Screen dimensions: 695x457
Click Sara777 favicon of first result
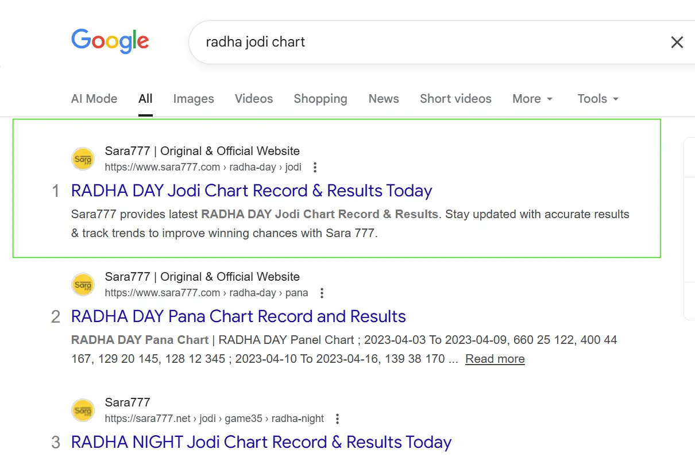[83, 159]
